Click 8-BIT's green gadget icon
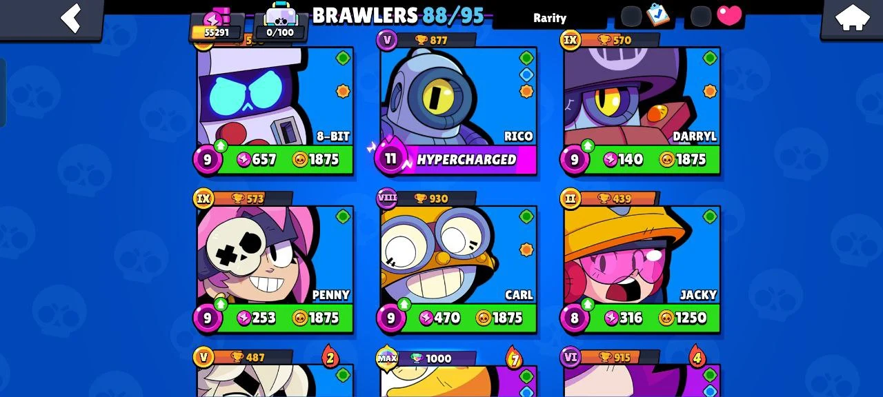Image resolution: width=883 pixels, height=397 pixels. pos(343,58)
